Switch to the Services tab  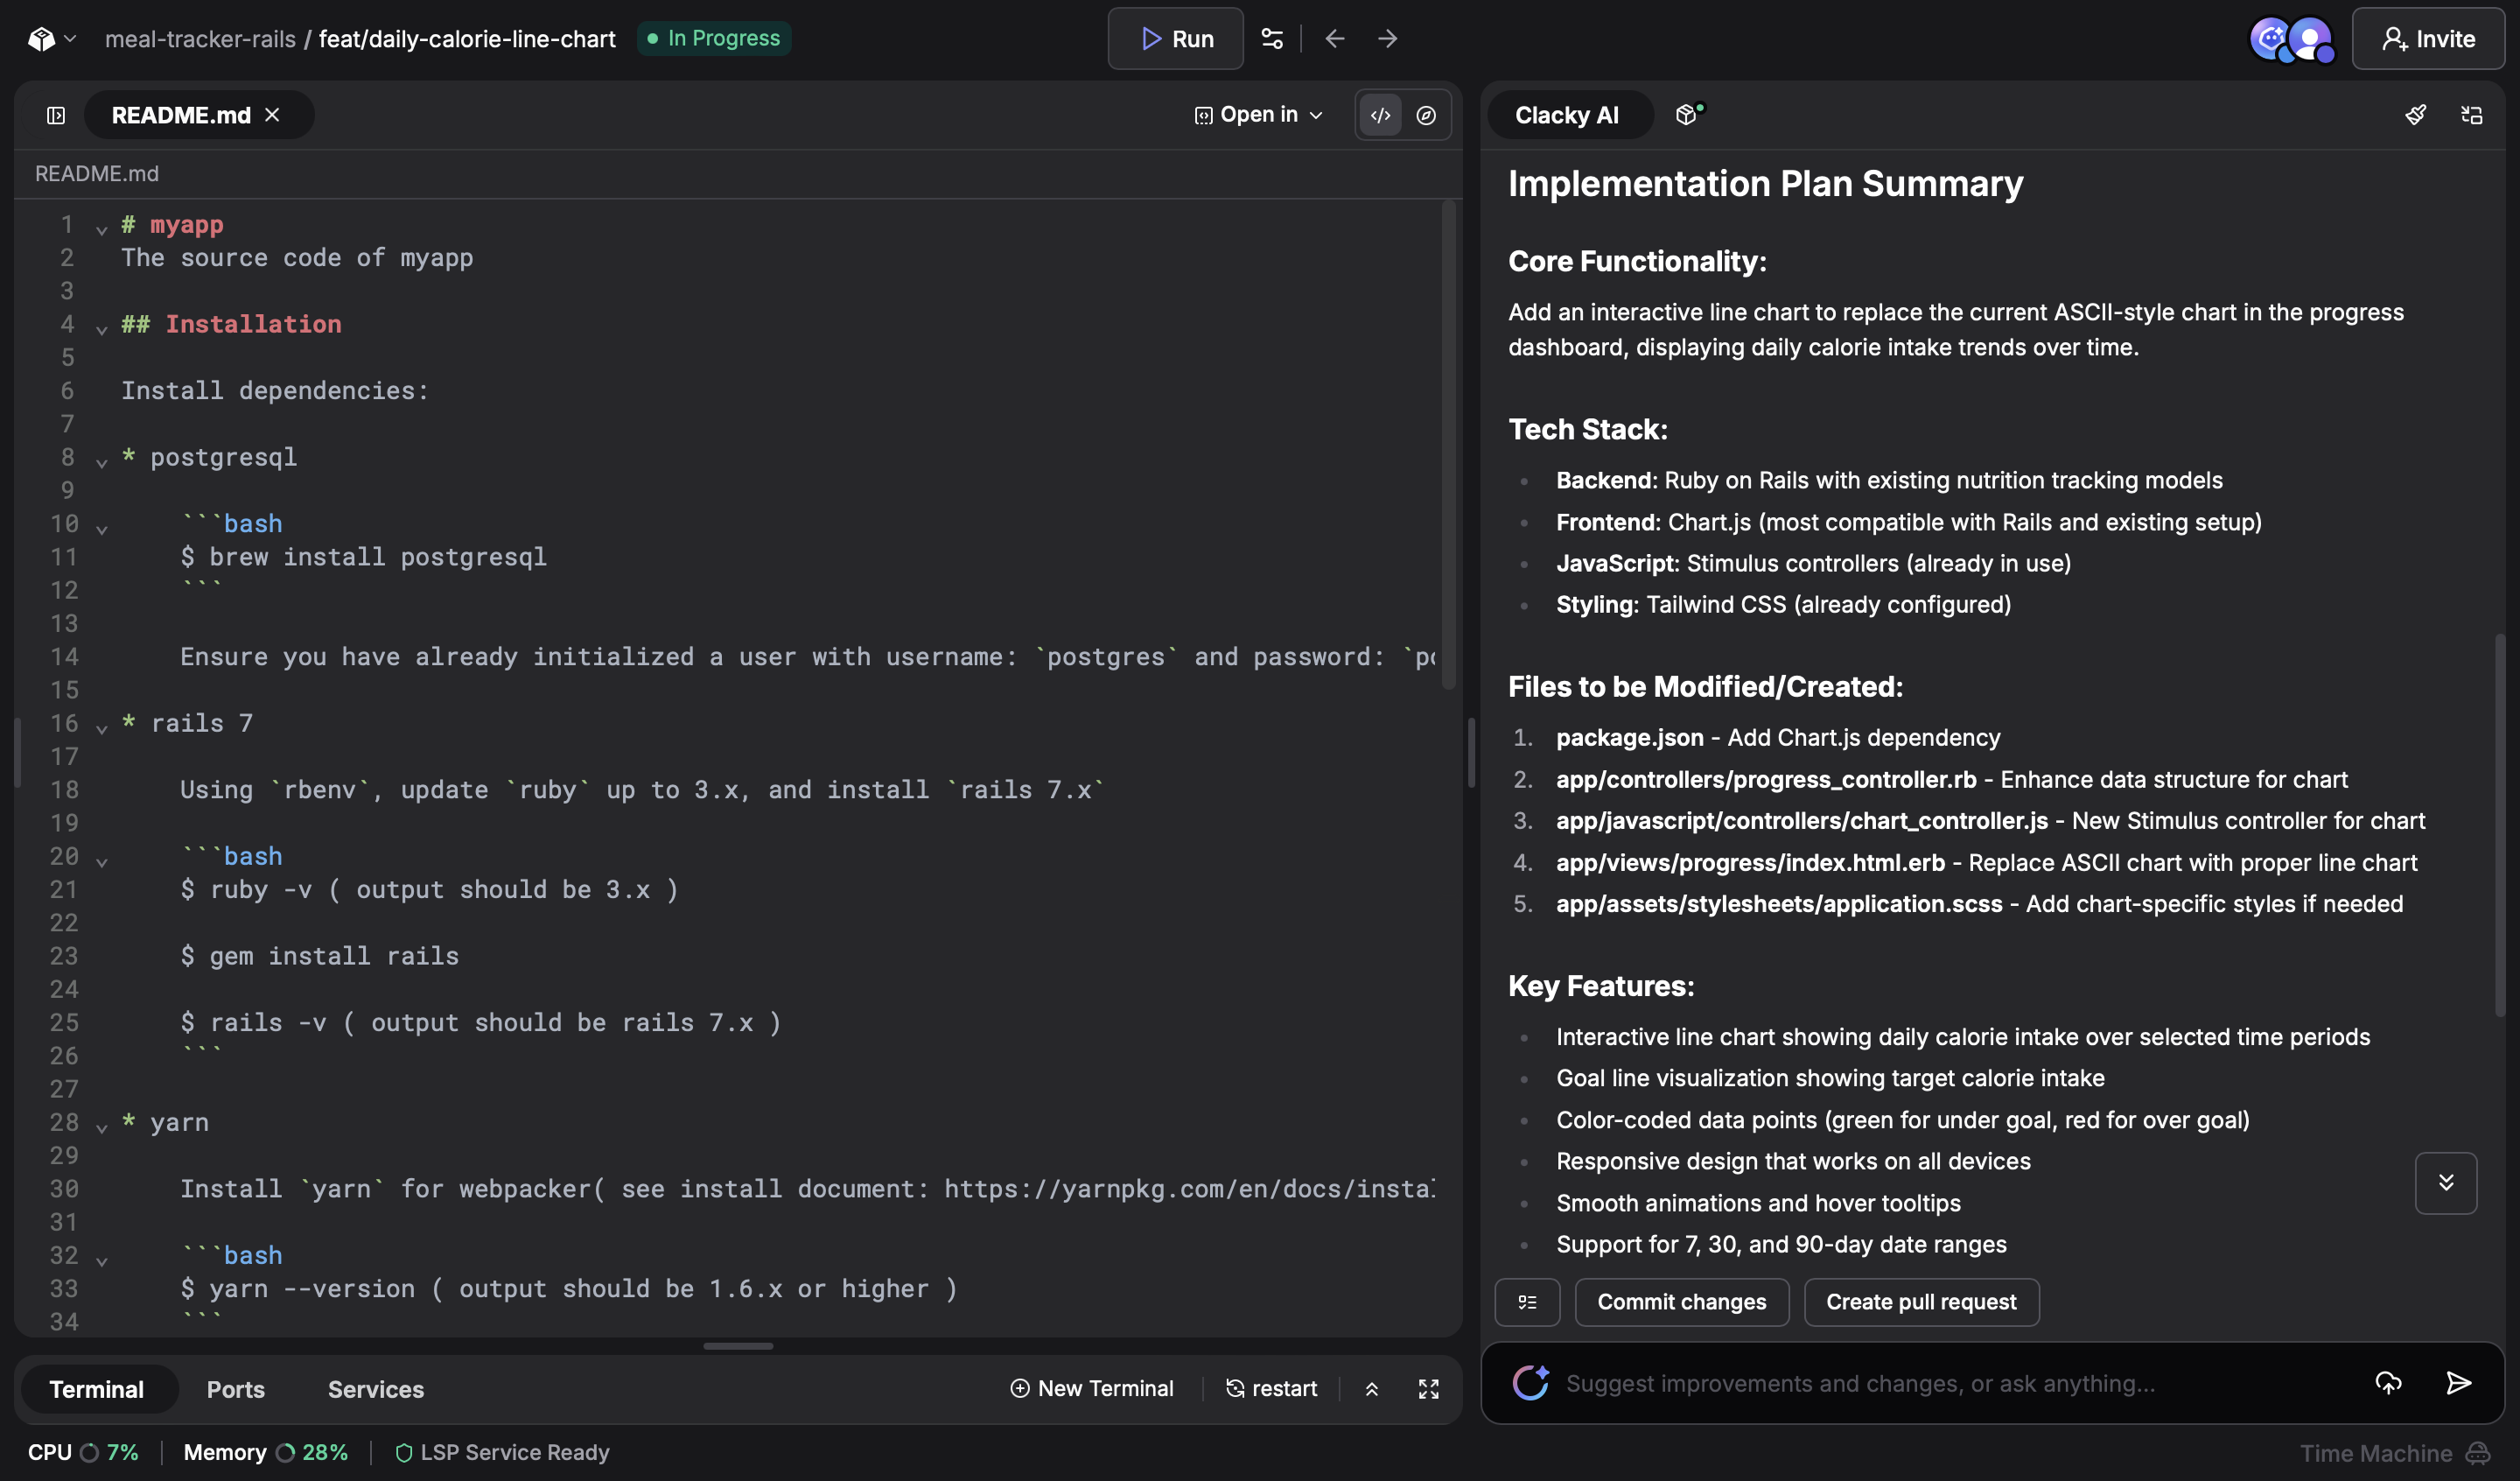click(376, 1389)
